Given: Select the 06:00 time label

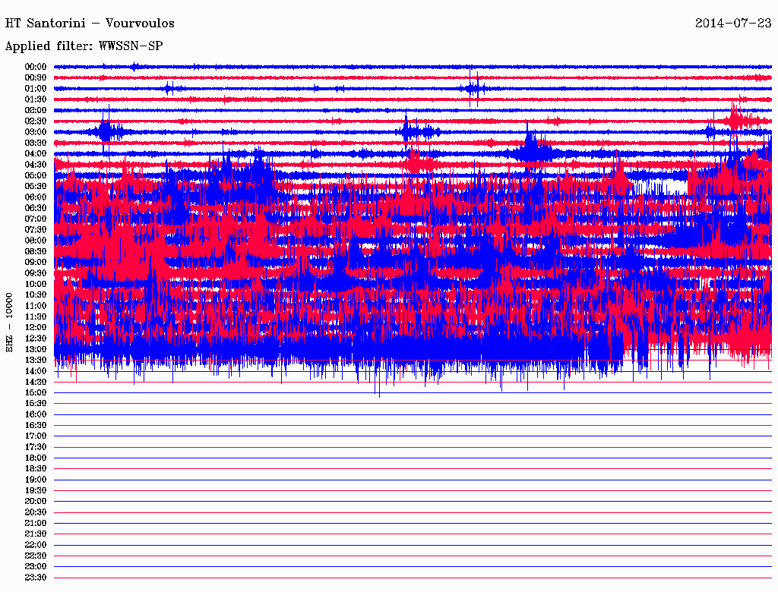Looking at the screenshot, I should tap(36, 197).
